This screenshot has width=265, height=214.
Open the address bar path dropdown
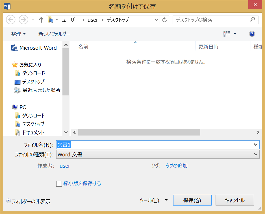point(156,20)
